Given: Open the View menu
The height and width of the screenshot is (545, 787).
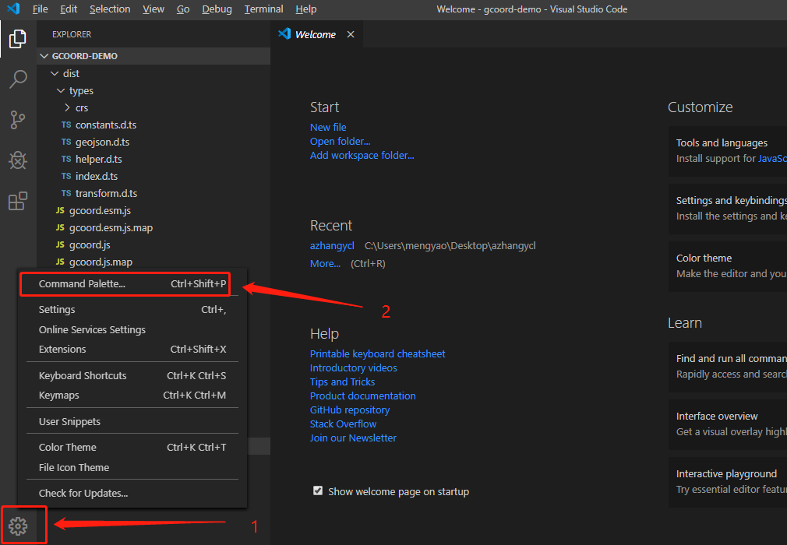Looking at the screenshot, I should pos(153,9).
